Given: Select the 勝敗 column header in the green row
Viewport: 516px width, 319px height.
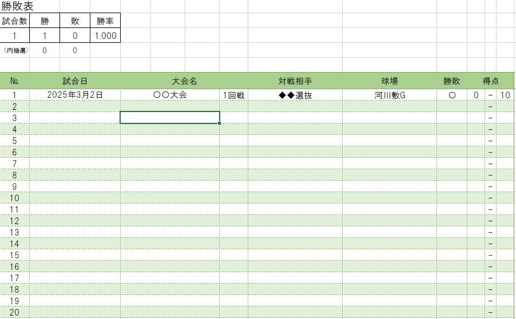Looking at the screenshot, I should click(452, 81).
